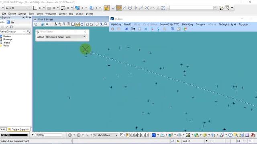Open the element transparency dropdown arrow

tap(86, 8)
